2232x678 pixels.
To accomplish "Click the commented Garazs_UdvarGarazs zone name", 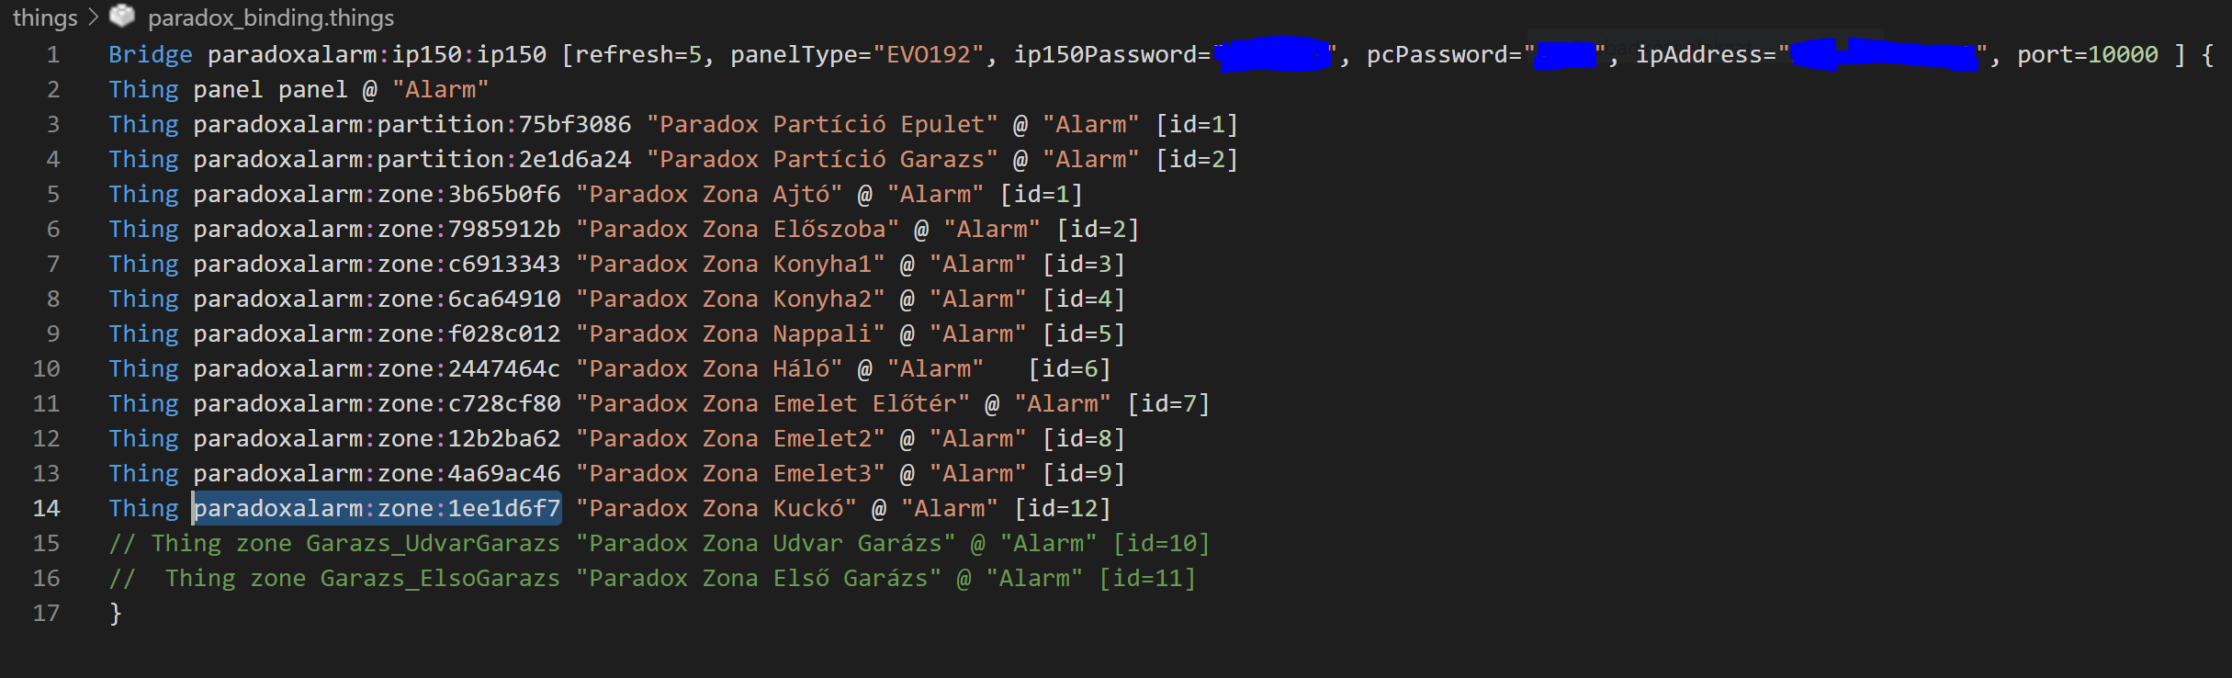I will coord(433,544).
